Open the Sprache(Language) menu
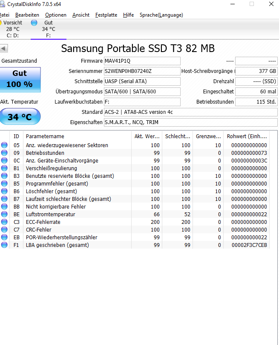Image resolution: width=279 pixels, height=345 pixels. tap(161, 15)
